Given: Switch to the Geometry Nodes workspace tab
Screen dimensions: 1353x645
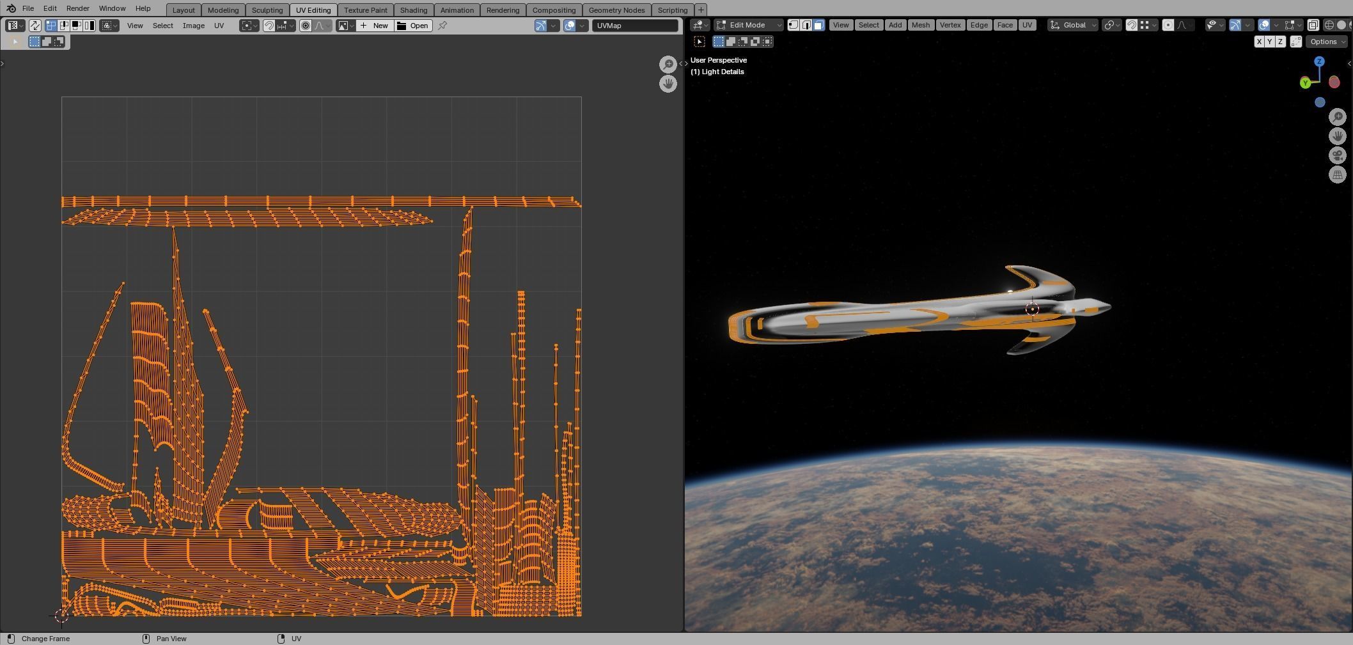Looking at the screenshot, I should point(616,10).
